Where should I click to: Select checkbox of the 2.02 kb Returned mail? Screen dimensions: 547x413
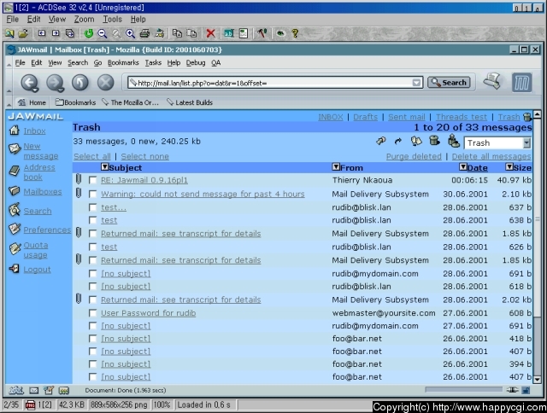[92, 300]
